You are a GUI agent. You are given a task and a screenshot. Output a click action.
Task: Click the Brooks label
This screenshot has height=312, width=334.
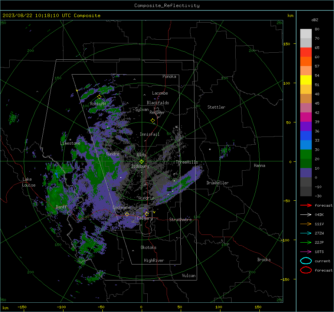(x=264, y=260)
